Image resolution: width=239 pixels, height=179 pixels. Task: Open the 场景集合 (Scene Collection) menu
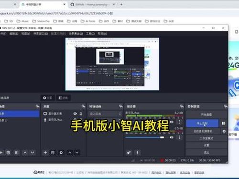click(x=76, y=33)
